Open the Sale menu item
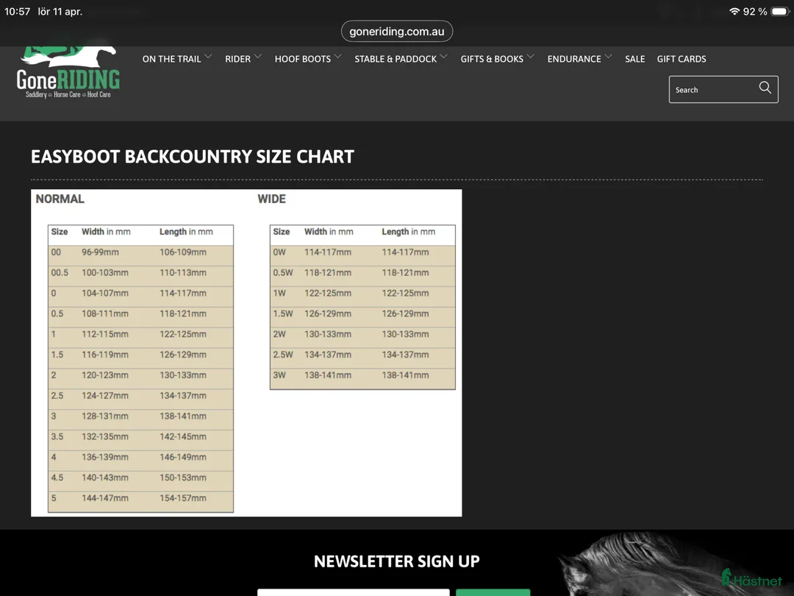The height and width of the screenshot is (596, 794). tap(634, 59)
